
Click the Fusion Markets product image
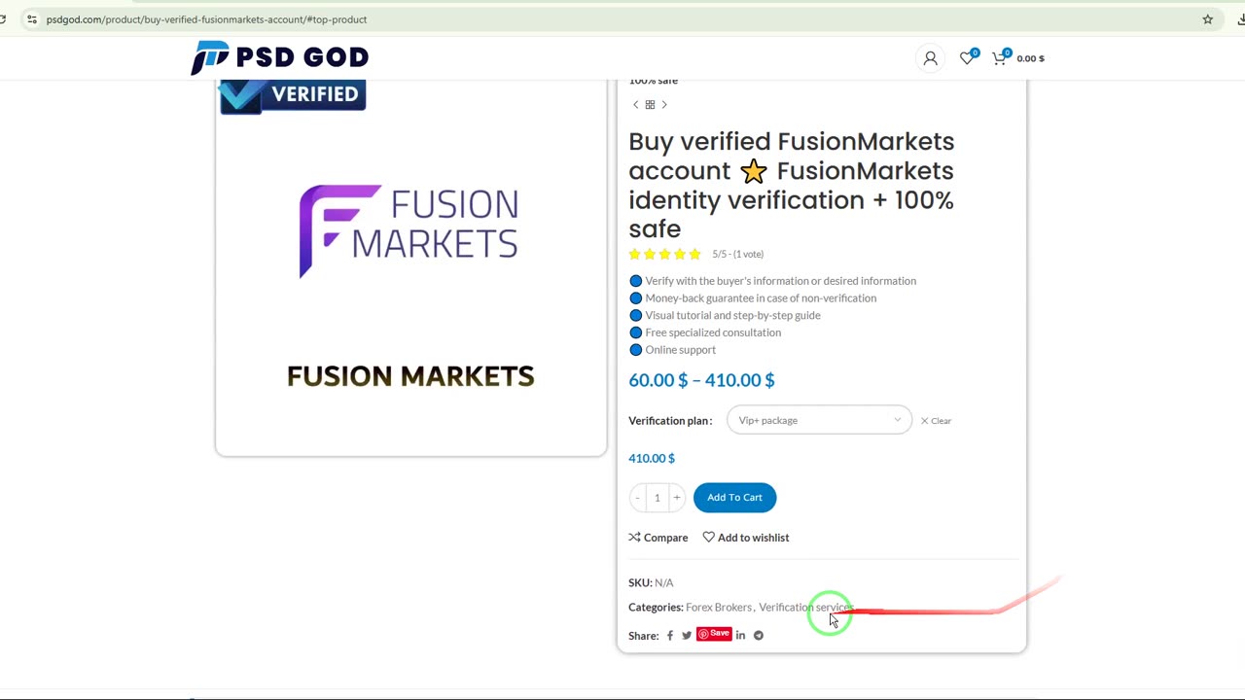(x=410, y=267)
